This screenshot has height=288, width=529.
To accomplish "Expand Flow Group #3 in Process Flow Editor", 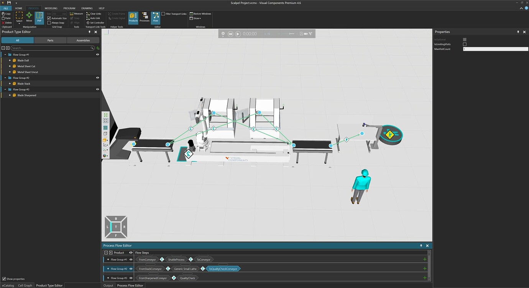I will (x=108, y=278).
